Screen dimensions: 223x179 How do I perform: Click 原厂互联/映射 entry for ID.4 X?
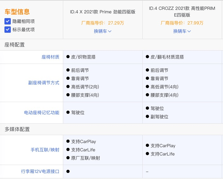86,158
